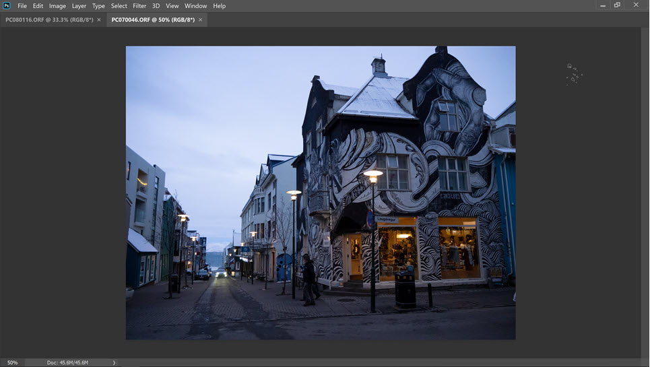The image size is (650, 367).
Task: Click the Doc: 45.6M/45.6M status text
Action: [67, 362]
